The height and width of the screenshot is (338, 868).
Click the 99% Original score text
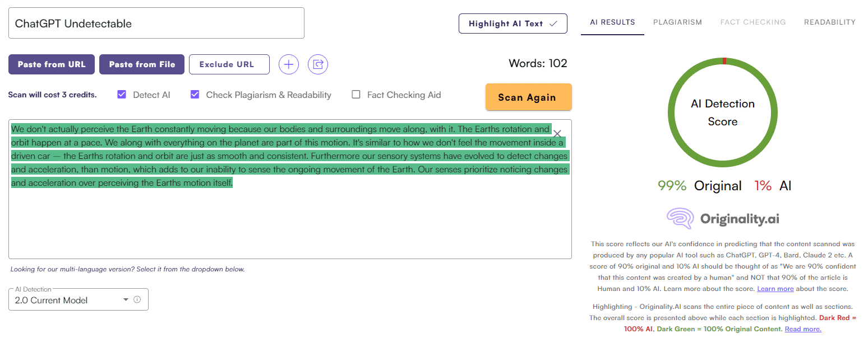pyautogui.click(x=700, y=186)
